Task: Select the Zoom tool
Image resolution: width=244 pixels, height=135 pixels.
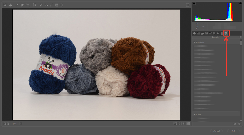Action: [x=5, y=5]
